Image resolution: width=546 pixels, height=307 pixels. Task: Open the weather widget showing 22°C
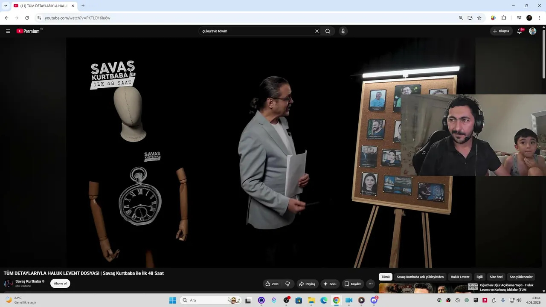click(x=20, y=300)
